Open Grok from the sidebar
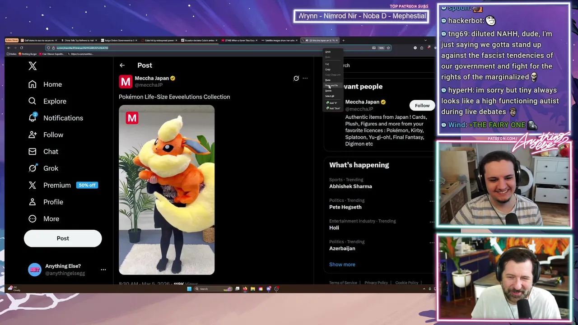 (43, 168)
